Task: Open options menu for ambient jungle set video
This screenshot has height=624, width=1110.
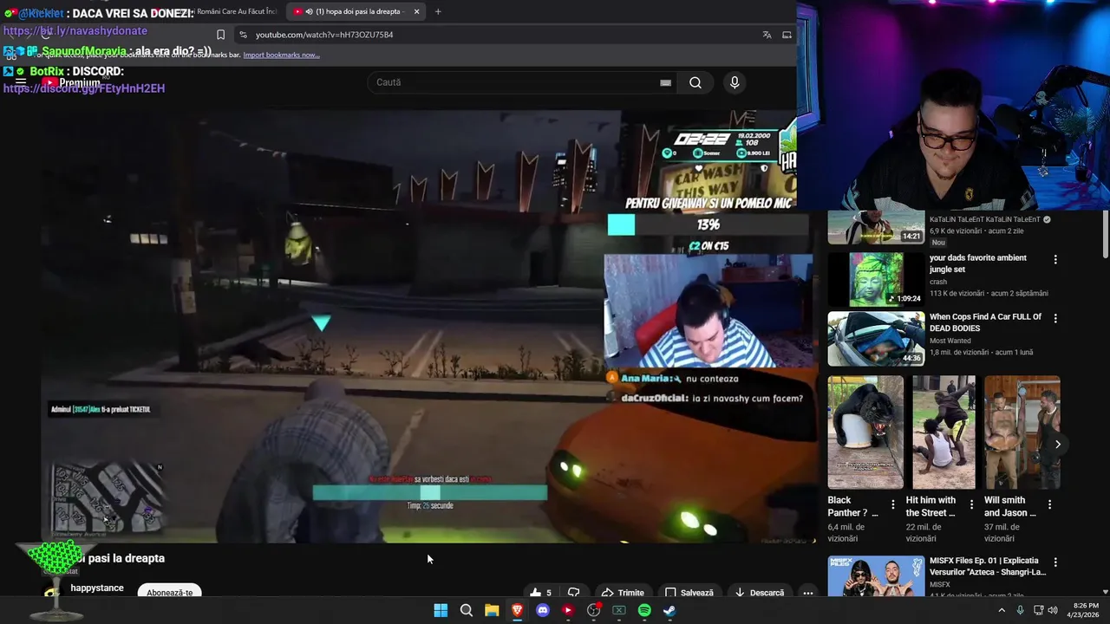Action: tap(1055, 260)
